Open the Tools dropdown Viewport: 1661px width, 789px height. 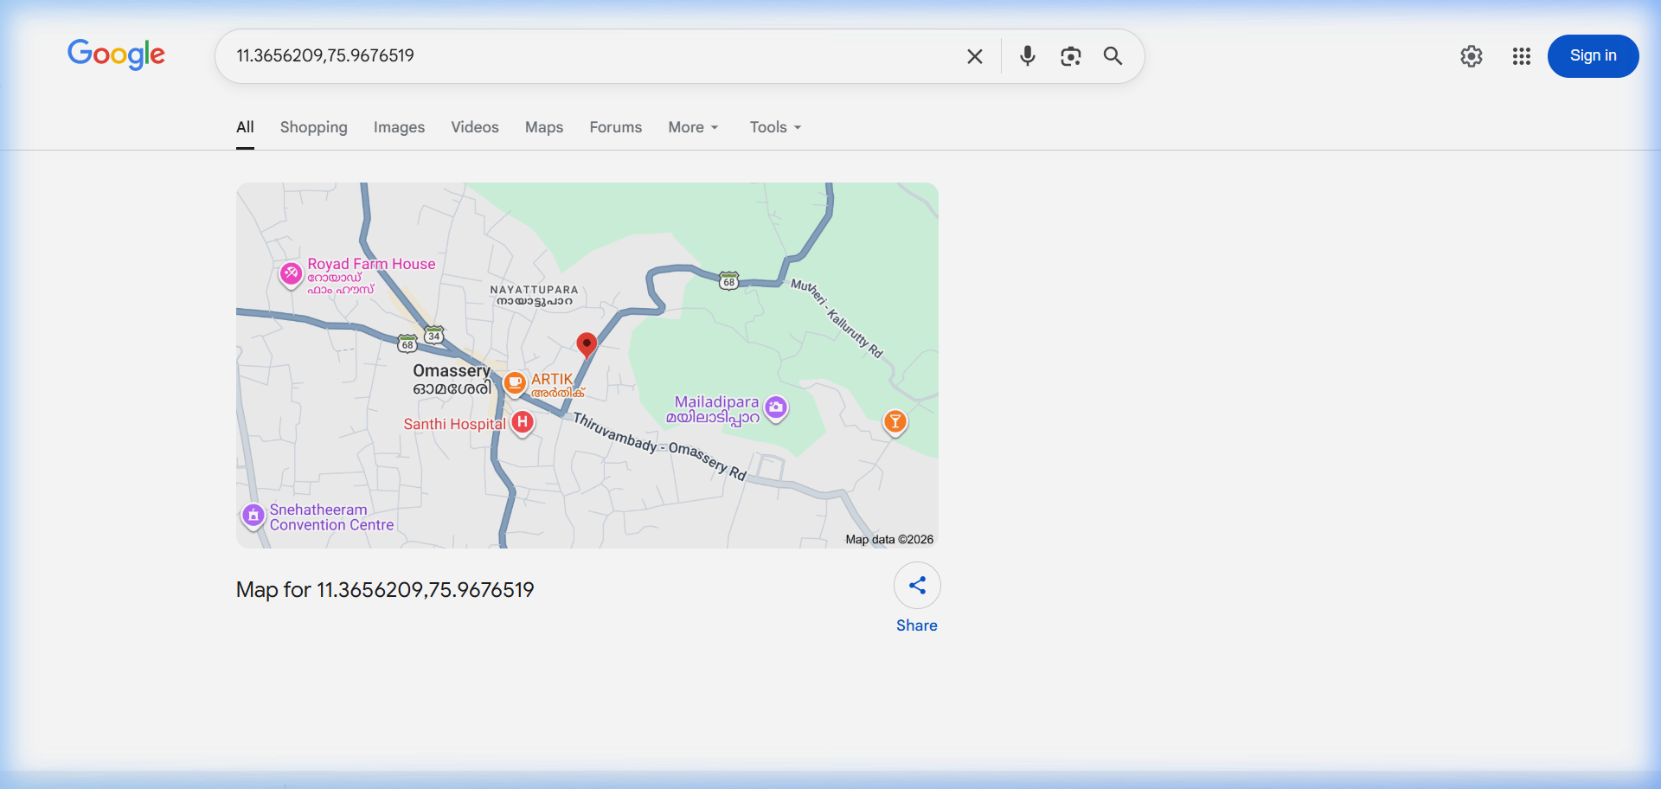point(773,127)
